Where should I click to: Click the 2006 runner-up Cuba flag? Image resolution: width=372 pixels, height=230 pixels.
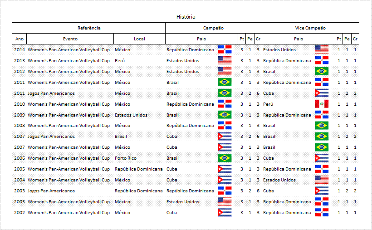[321, 158]
